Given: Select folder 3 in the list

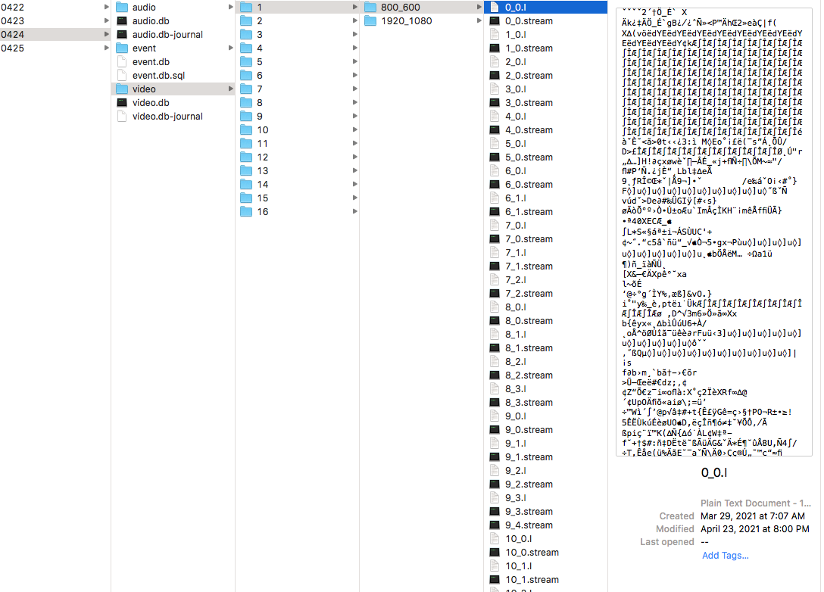Looking at the screenshot, I should (x=298, y=35).
